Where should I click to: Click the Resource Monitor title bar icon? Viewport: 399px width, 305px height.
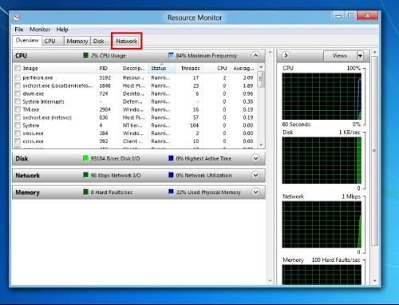coord(16,18)
